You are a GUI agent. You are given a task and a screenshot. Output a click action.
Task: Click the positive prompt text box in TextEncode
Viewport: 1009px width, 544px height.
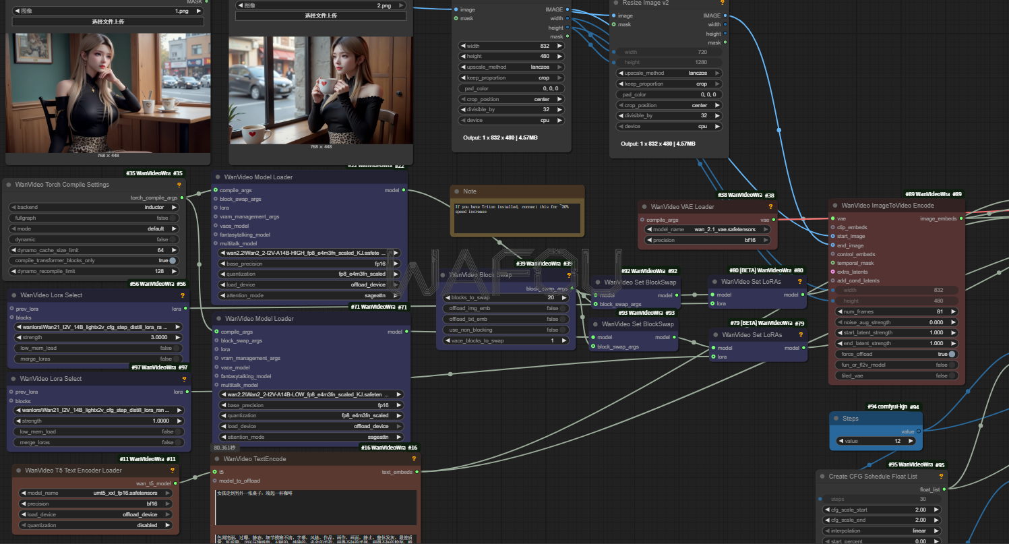click(x=315, y=508)
